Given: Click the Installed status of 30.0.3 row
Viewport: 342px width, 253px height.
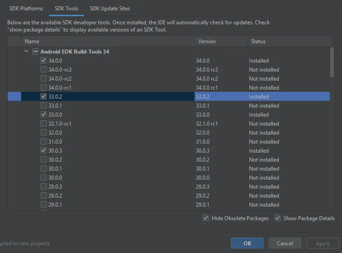Looking at the screenshot, I should click(x=259, y=150).
